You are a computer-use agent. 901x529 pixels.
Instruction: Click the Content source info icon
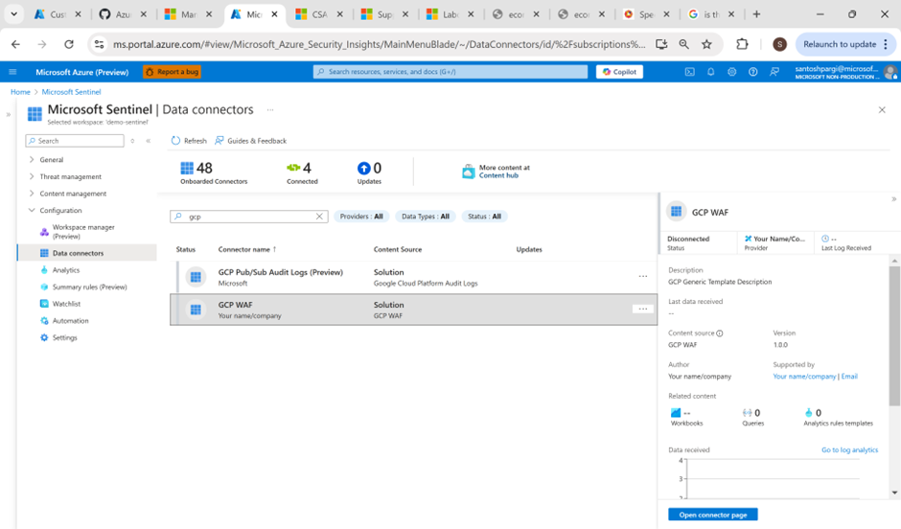(x=720, y=333)
